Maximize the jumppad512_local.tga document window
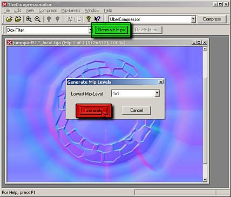 coord(199,43)
